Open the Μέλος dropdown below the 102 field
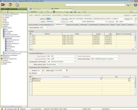 point(59,64)
